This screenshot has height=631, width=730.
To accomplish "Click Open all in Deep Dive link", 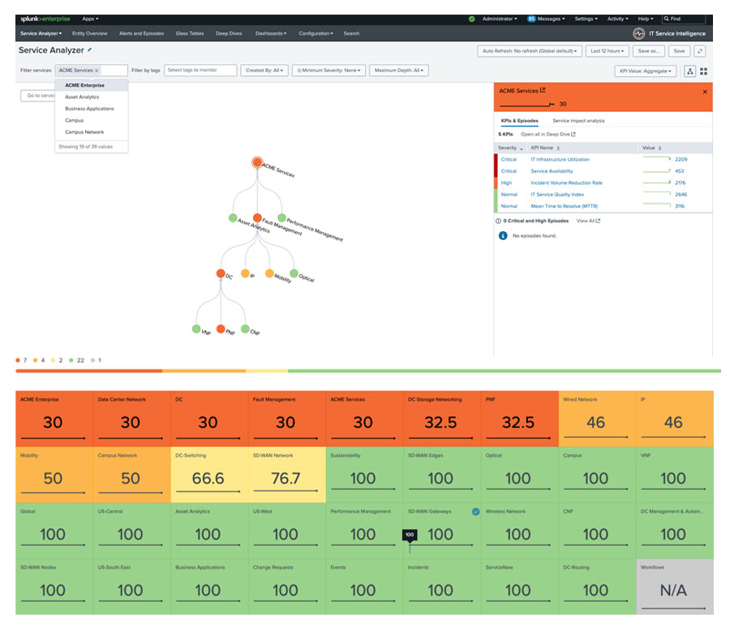I will click(x=548, y=134).
